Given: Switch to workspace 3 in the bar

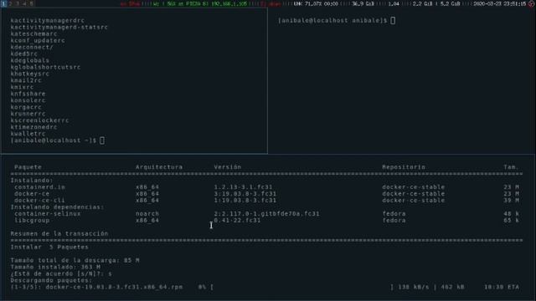Looking at the screenshot, I should click(18, 3).
